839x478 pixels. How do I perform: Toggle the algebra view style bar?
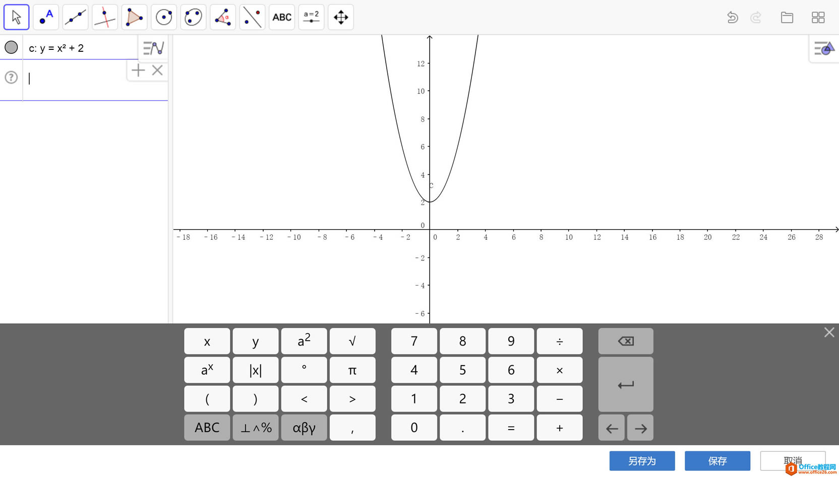153,48
